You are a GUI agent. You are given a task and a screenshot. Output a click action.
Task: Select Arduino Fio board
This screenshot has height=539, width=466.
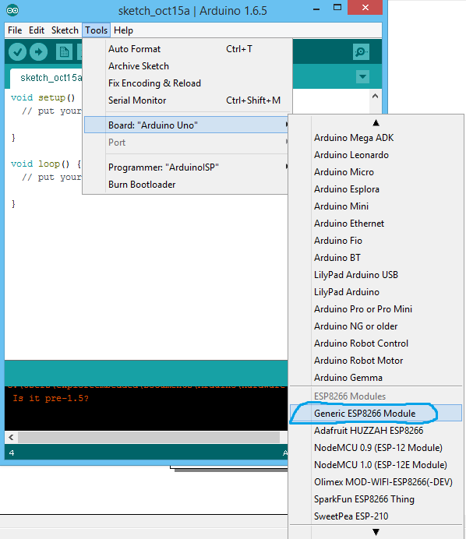pos(376,241)
